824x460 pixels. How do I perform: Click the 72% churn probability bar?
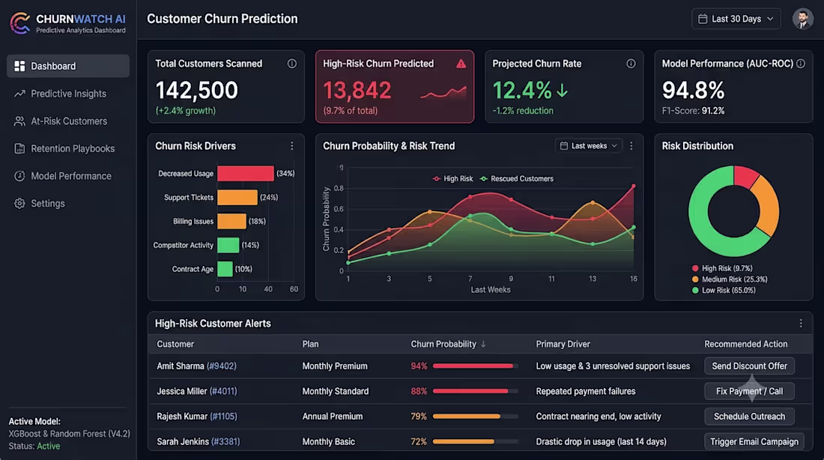click(475, 441)
